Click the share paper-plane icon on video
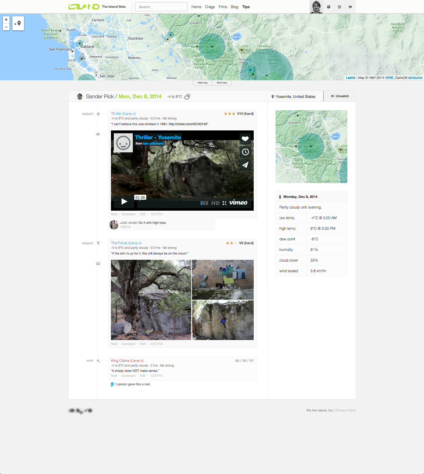The height and width of the screenshot is (474, 424). click(x=245, y=164)
